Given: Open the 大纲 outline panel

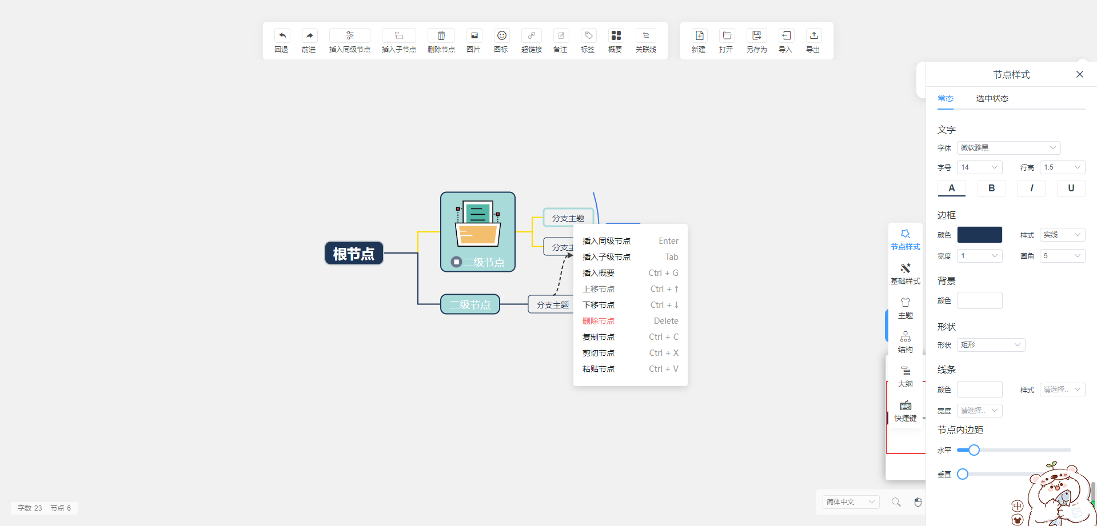Looking at the screenshot, I should tap(905, 376).
